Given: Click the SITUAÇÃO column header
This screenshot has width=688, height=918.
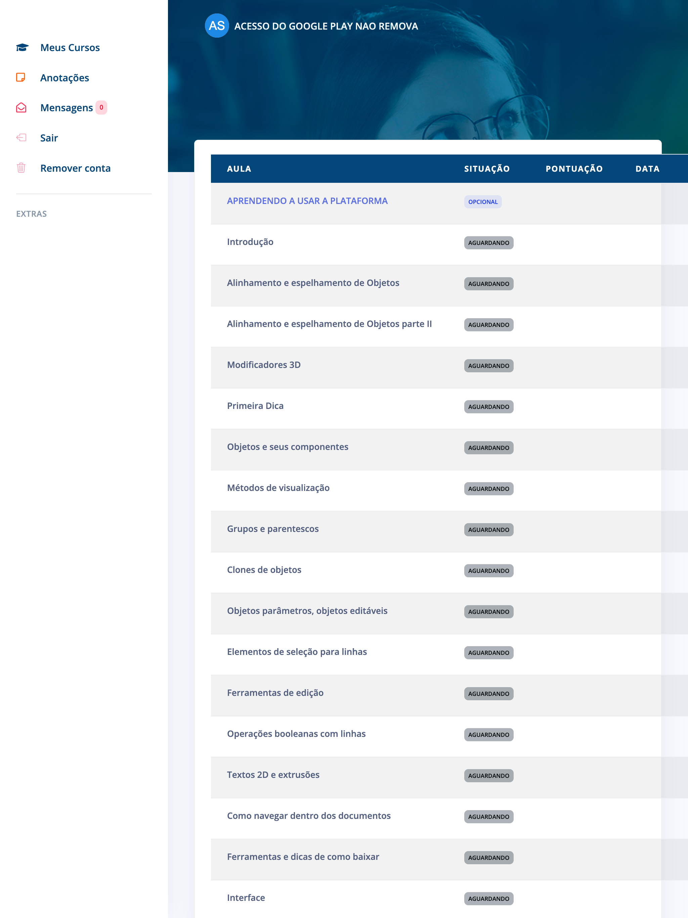Looking at the screenshot, I should click(x=487, y=169).
